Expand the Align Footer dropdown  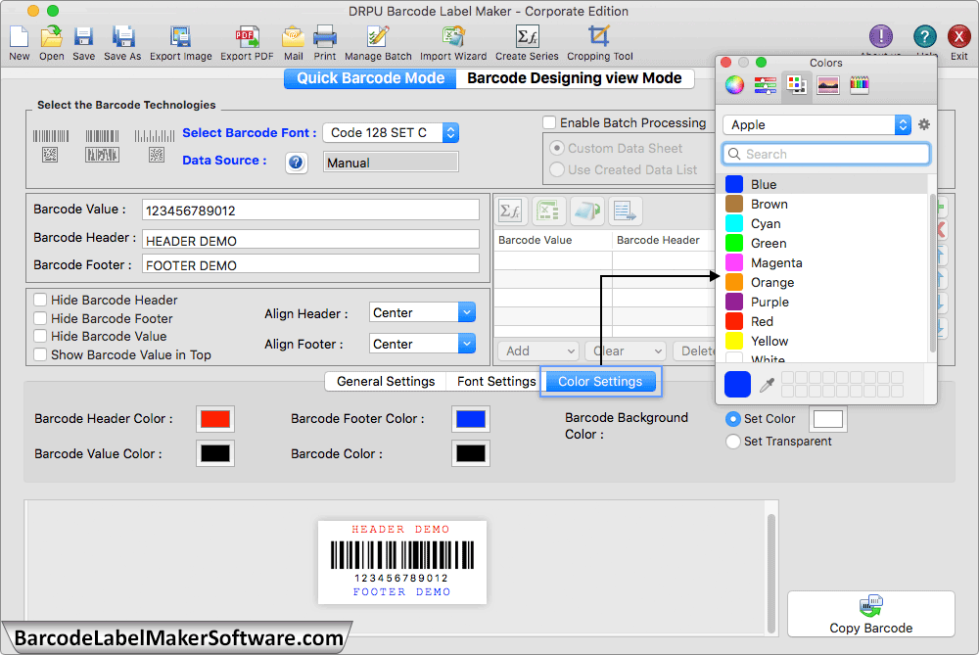tap(422, 344)
